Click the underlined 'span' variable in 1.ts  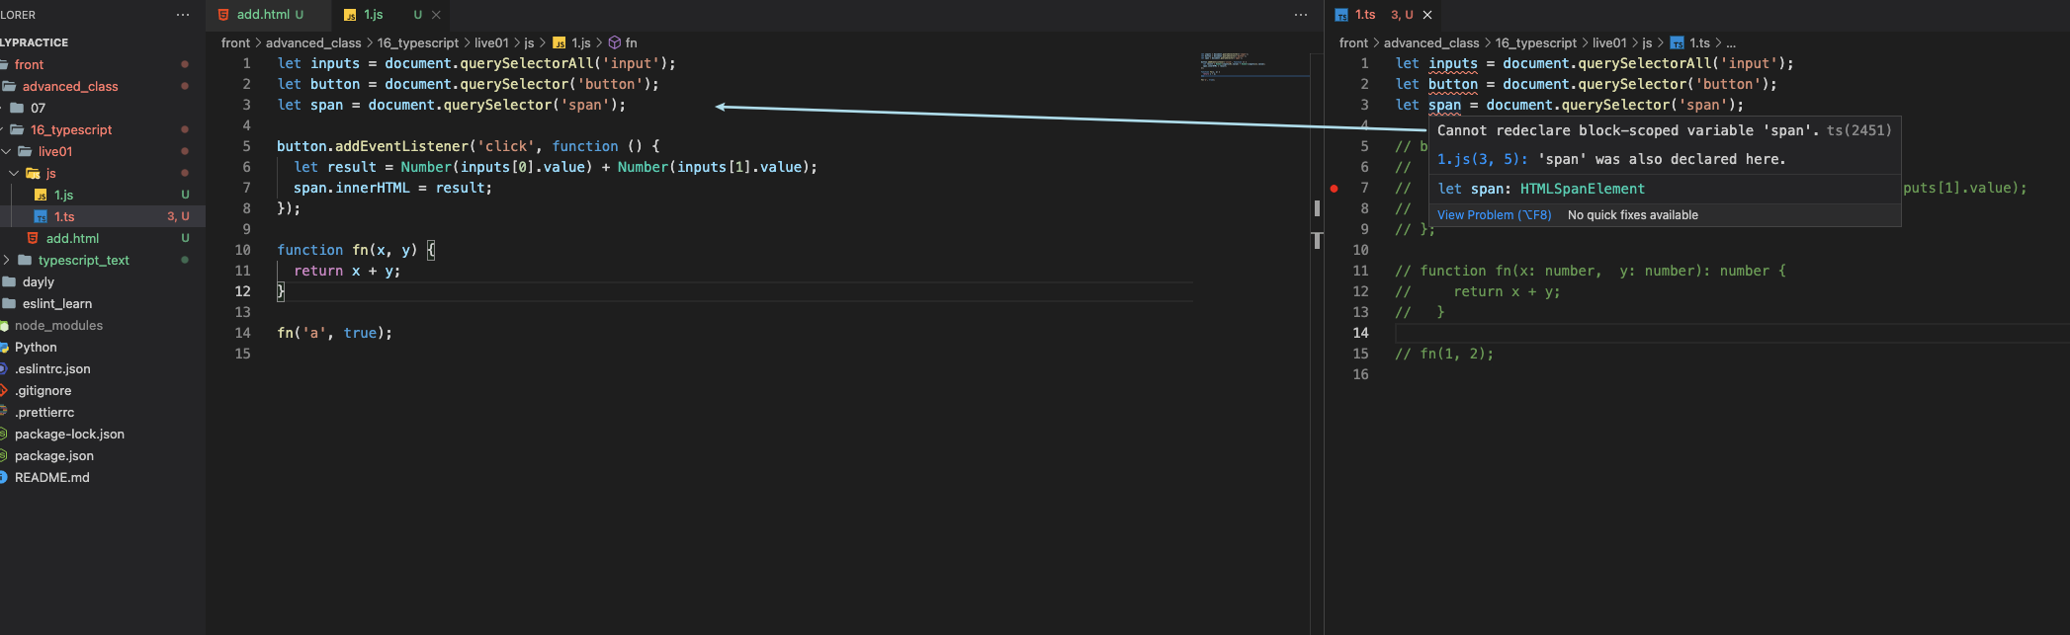pyautogui.click(x=1444, y=105)
